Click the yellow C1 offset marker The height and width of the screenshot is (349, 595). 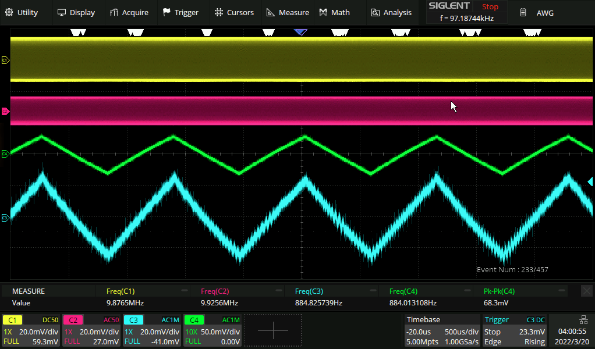5,60
